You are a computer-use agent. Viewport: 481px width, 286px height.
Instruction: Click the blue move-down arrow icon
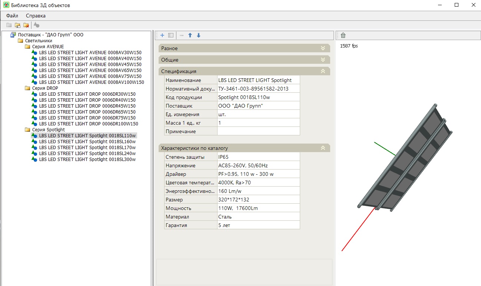(199, 35)
